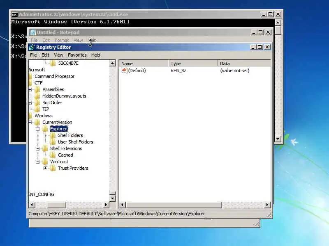Sort values by the Type column header

point(193,64)
